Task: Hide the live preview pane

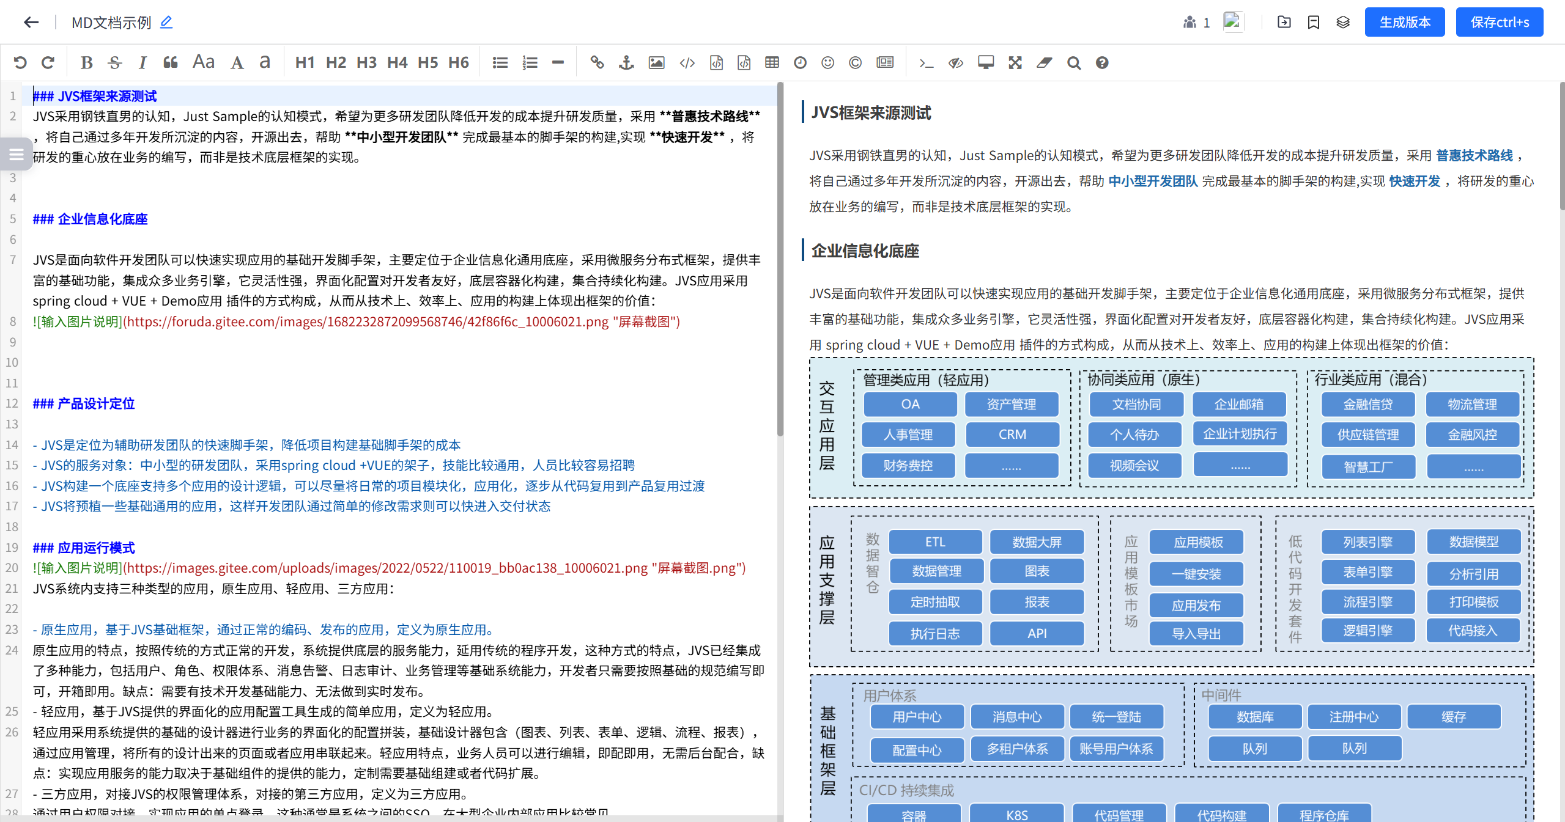Action: pyautogui.click(x=955, y=62)
